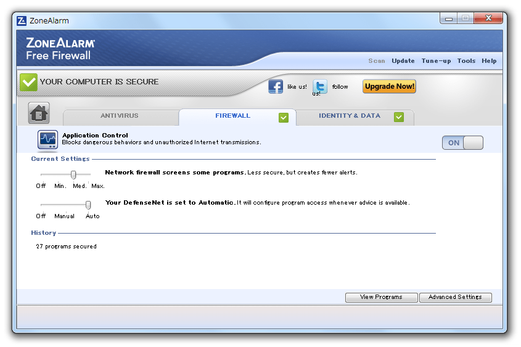Open the Help menu
Viewport: 521px width, 347px height.
(x=489, y=61)
